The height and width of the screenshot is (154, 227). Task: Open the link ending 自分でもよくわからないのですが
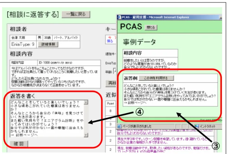click(x=165, y=132)
